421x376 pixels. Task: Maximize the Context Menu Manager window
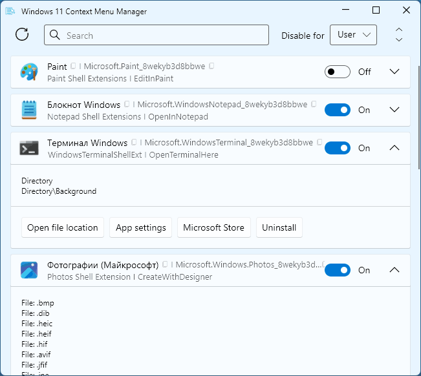tap(376, 10)
